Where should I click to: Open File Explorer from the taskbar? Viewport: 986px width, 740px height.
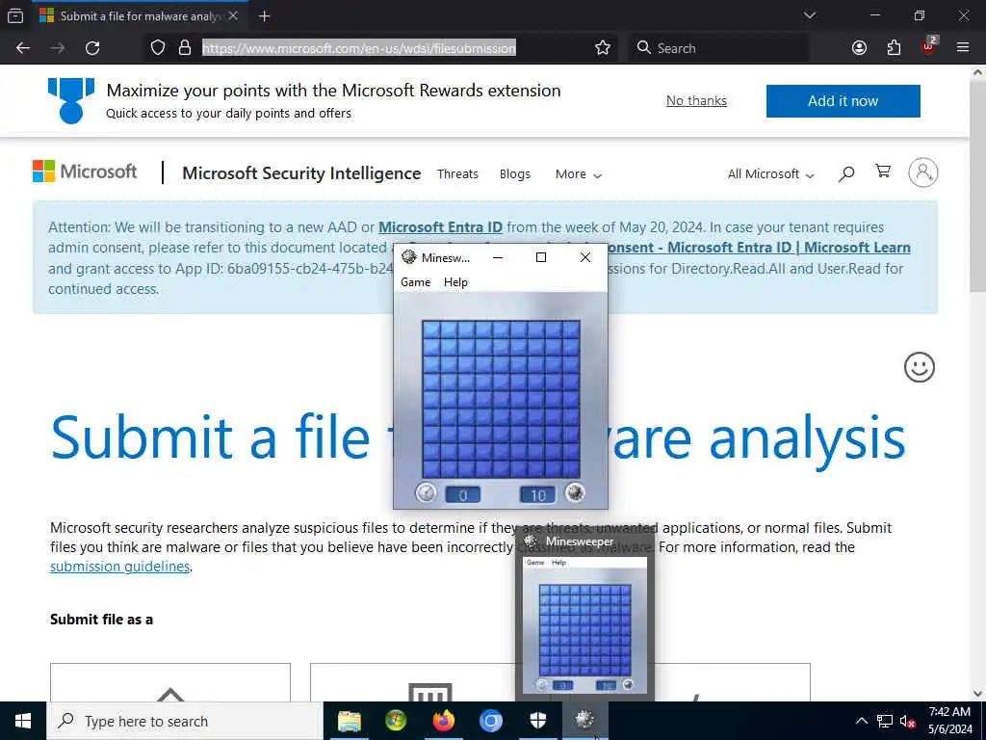tap(349, 721)
